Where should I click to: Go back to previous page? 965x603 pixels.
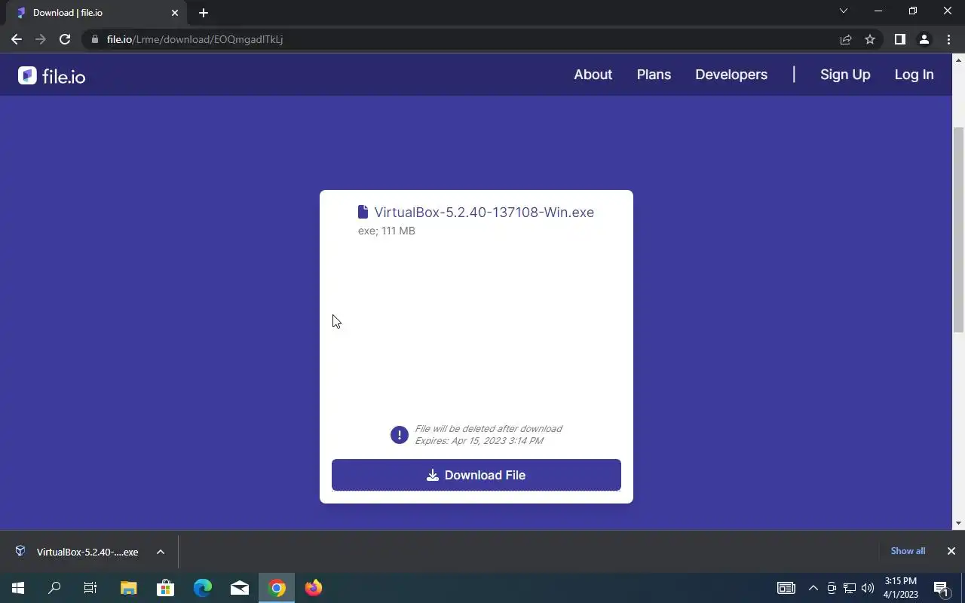click(17, 39)
